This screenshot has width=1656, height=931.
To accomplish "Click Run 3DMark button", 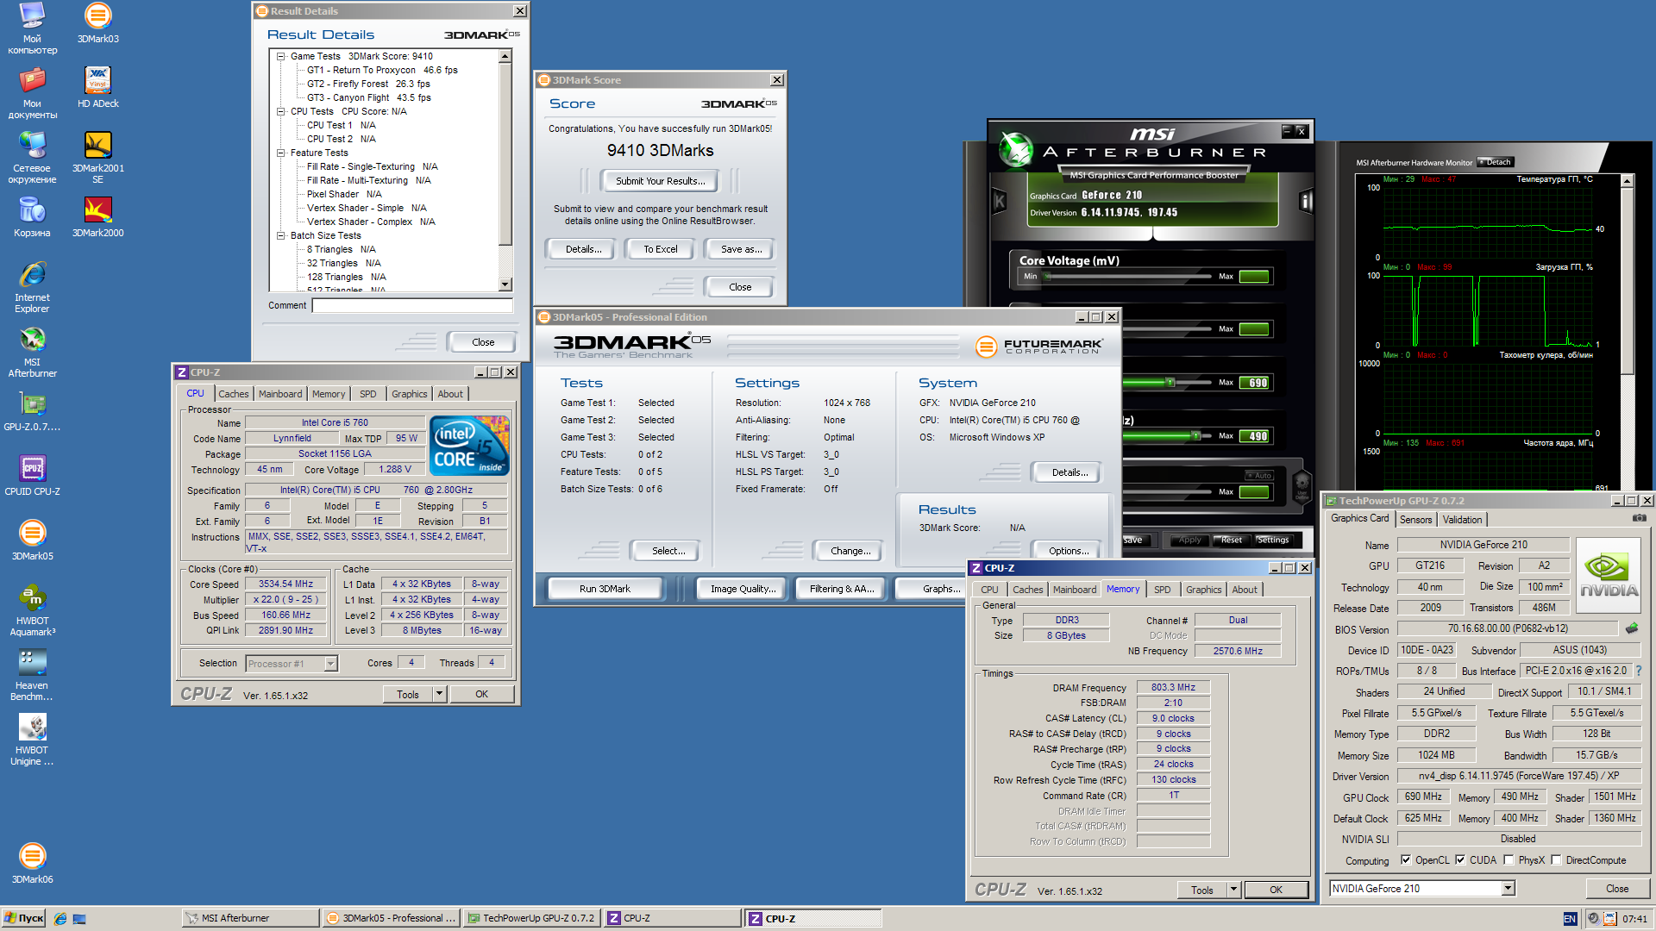I will pyautogui.click(x=605, y=589).
